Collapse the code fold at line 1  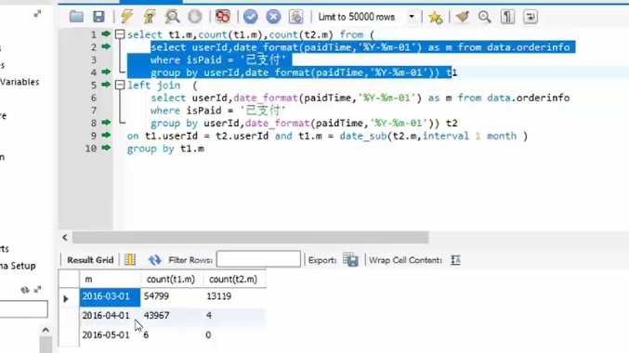tap(120, 34)
